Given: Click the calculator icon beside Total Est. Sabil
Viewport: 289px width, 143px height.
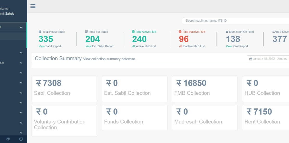Looking at the screenshot, I should click(87, 32).
